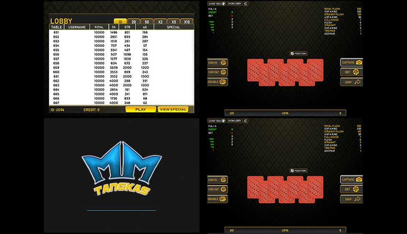Mute sound with speaker icon in top game screen
The image size is (407, 234).
click(x=246, y=4)
